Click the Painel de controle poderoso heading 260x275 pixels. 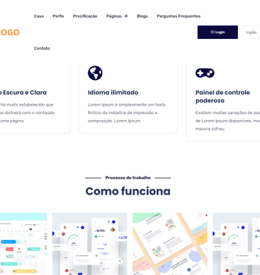223,97
